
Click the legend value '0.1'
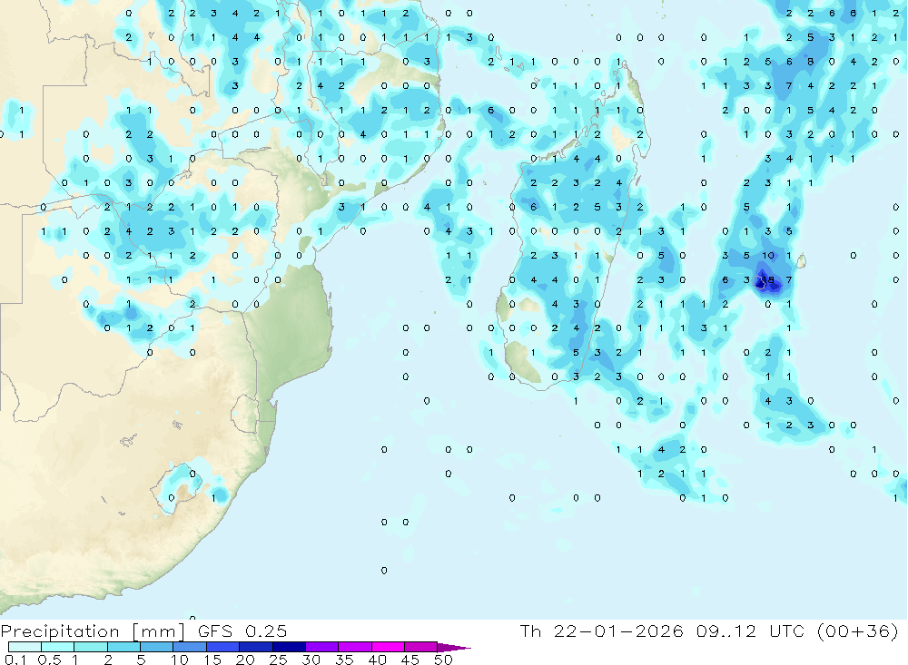click(15, 660)
